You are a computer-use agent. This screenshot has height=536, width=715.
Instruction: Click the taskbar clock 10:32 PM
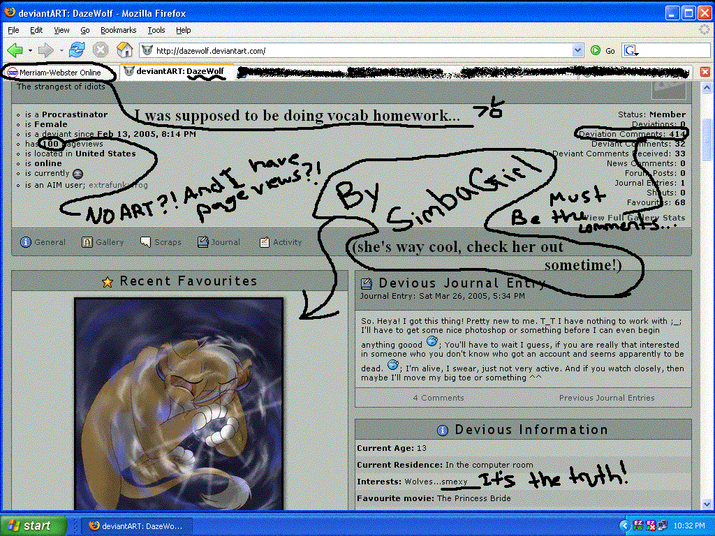(x=689, y=526)
